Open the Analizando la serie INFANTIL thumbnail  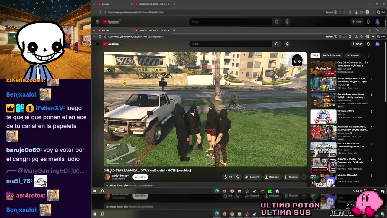coord(323,133)
